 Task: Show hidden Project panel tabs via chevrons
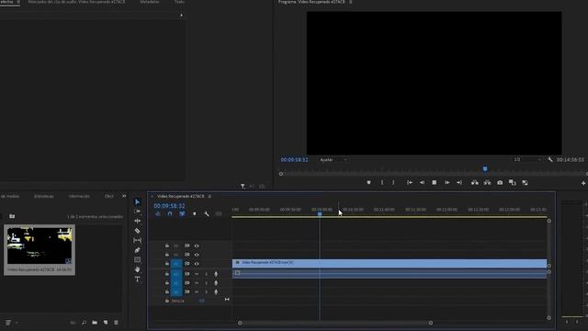coord(124,196)
